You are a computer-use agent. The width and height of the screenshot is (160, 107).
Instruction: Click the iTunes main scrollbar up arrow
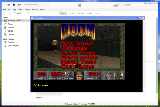point(157,17)
